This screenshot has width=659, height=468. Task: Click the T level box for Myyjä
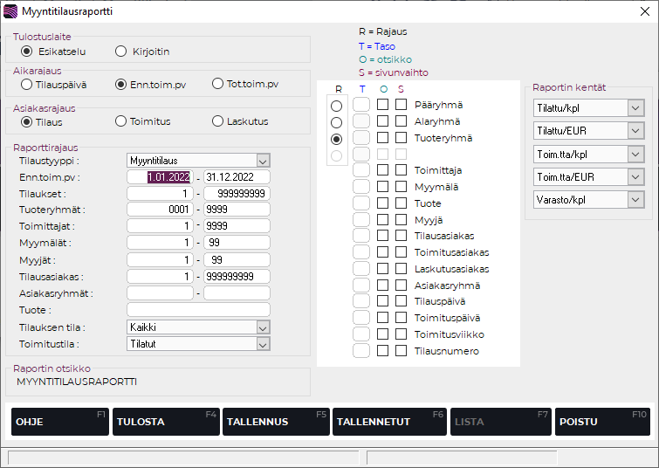click(362, 219)
